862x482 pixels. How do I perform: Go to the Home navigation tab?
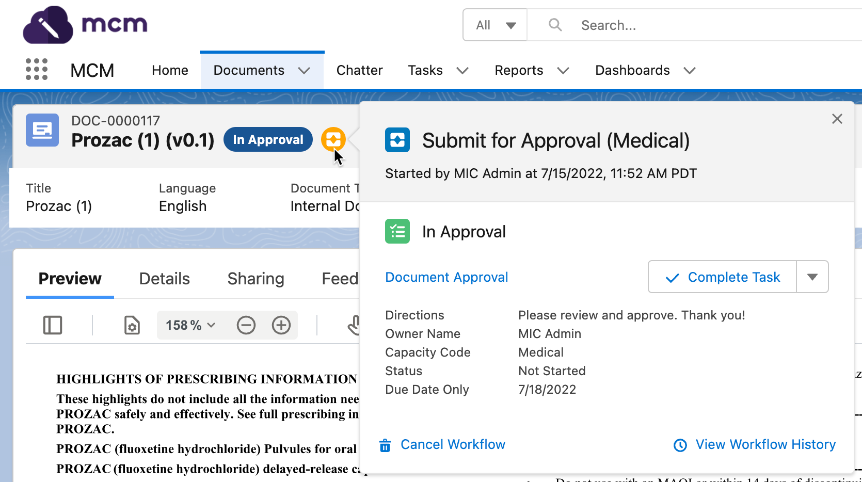(170, 70)
